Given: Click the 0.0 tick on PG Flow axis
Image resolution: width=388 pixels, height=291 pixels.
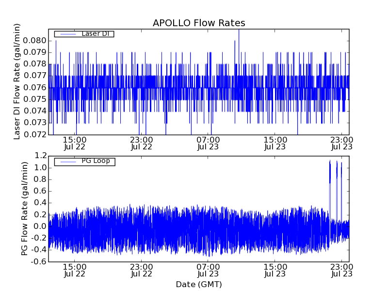Looking at the screenshot, I should pos(41,226).
